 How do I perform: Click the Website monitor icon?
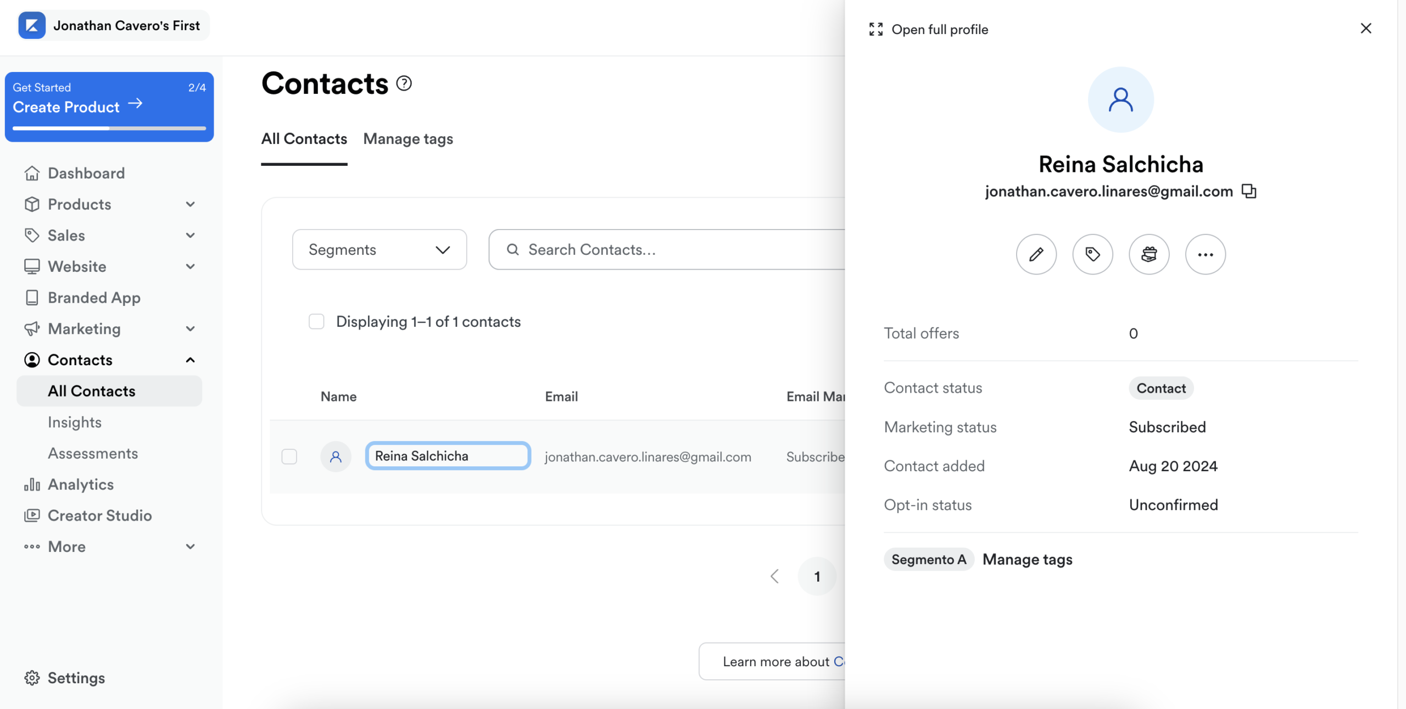point(32,267)
